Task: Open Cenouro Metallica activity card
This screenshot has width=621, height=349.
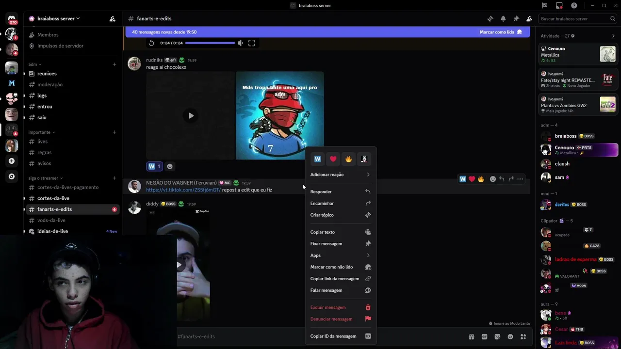Action: 578,54
